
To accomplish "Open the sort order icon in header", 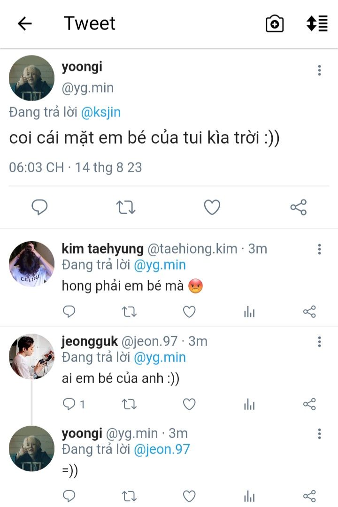I will click(x=317, y=23).
